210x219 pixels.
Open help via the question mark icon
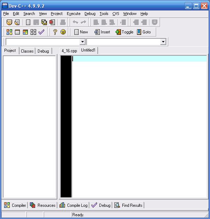click(x=55, y=32)
